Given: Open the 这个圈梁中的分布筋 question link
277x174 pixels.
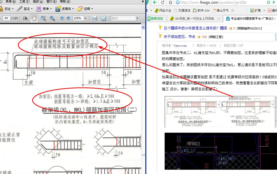Looking at the screenshot, I should click(x=195, y=28).
